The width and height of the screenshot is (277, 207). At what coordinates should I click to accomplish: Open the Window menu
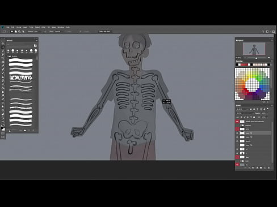pos(61,27)
